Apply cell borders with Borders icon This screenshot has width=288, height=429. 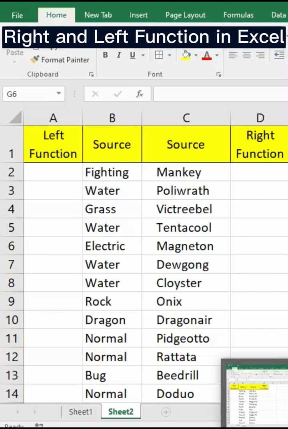(159, 55)
